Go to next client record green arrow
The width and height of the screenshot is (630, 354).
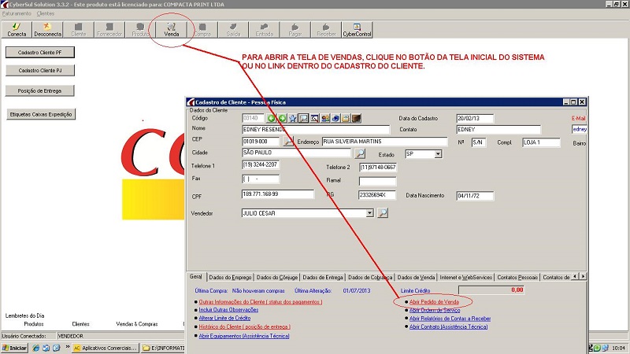point(282,119)
